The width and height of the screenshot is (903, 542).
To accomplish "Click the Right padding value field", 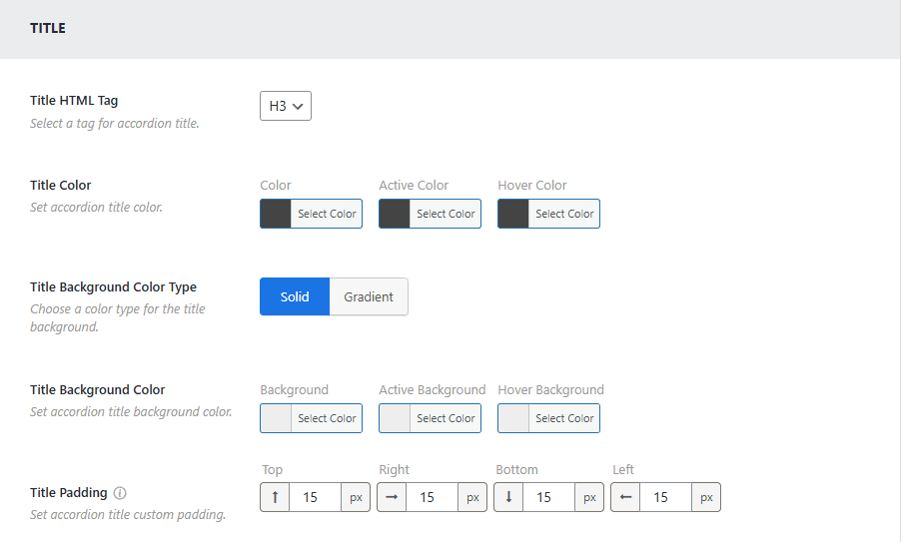I will tap(432, 497).
